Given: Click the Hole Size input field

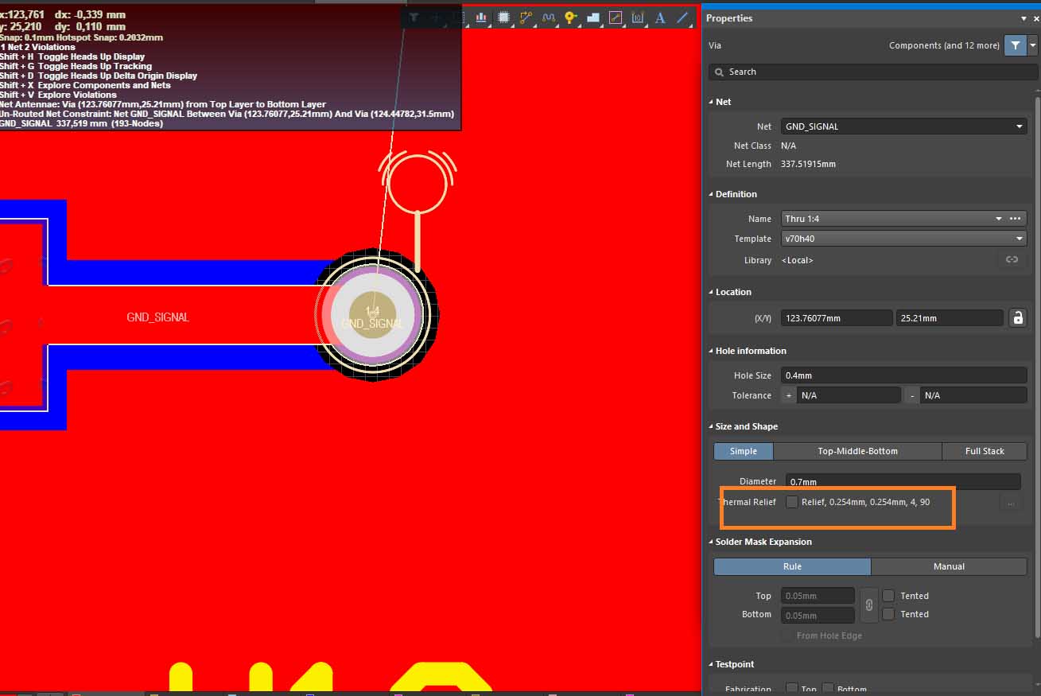Looking at the screenshot, I should [x=903, y=375].
